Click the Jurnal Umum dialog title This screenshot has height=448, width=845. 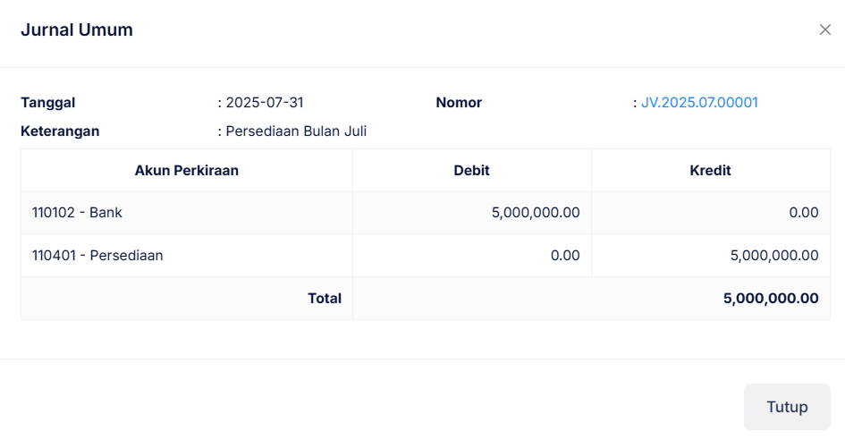pos(77,30)
